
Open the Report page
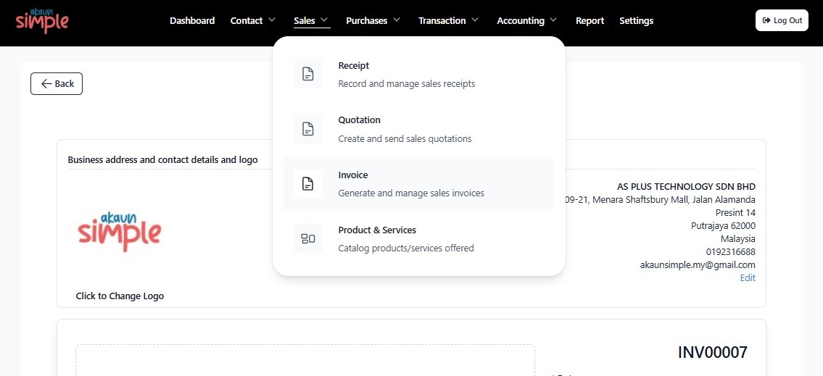(x=590, y=20)
